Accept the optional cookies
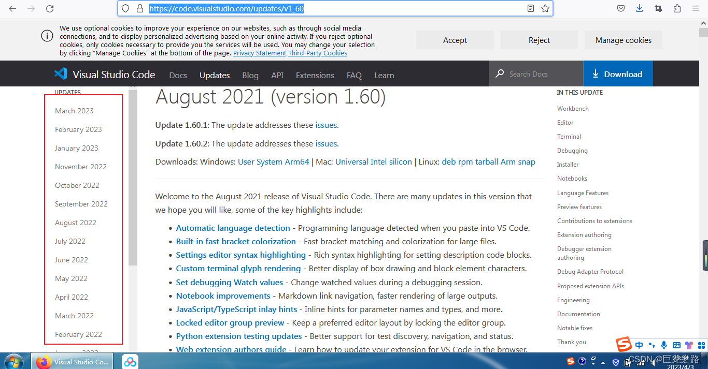Image resolution: width=708 pixels, height=369 pixels. (x=455, y=40)
